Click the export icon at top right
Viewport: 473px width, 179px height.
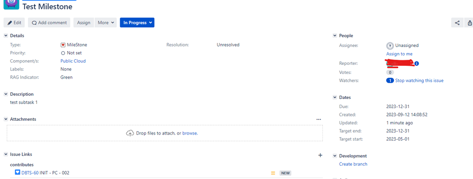[469, 23]
